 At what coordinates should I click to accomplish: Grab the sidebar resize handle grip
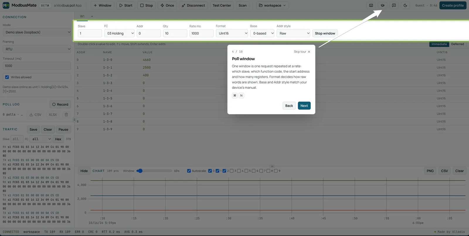click(x=74, y=120)
